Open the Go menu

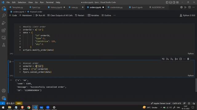point(36,2)
